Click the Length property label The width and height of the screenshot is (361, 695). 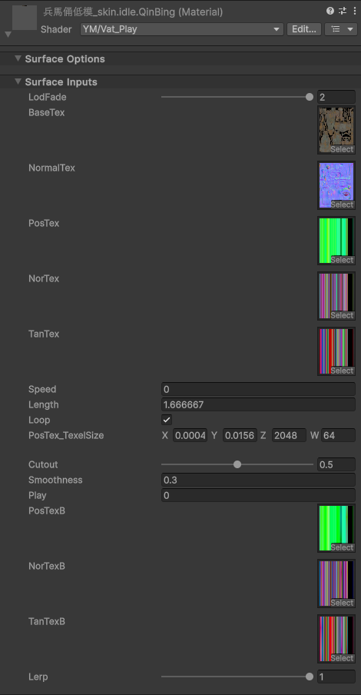click(x=44, y=404)
